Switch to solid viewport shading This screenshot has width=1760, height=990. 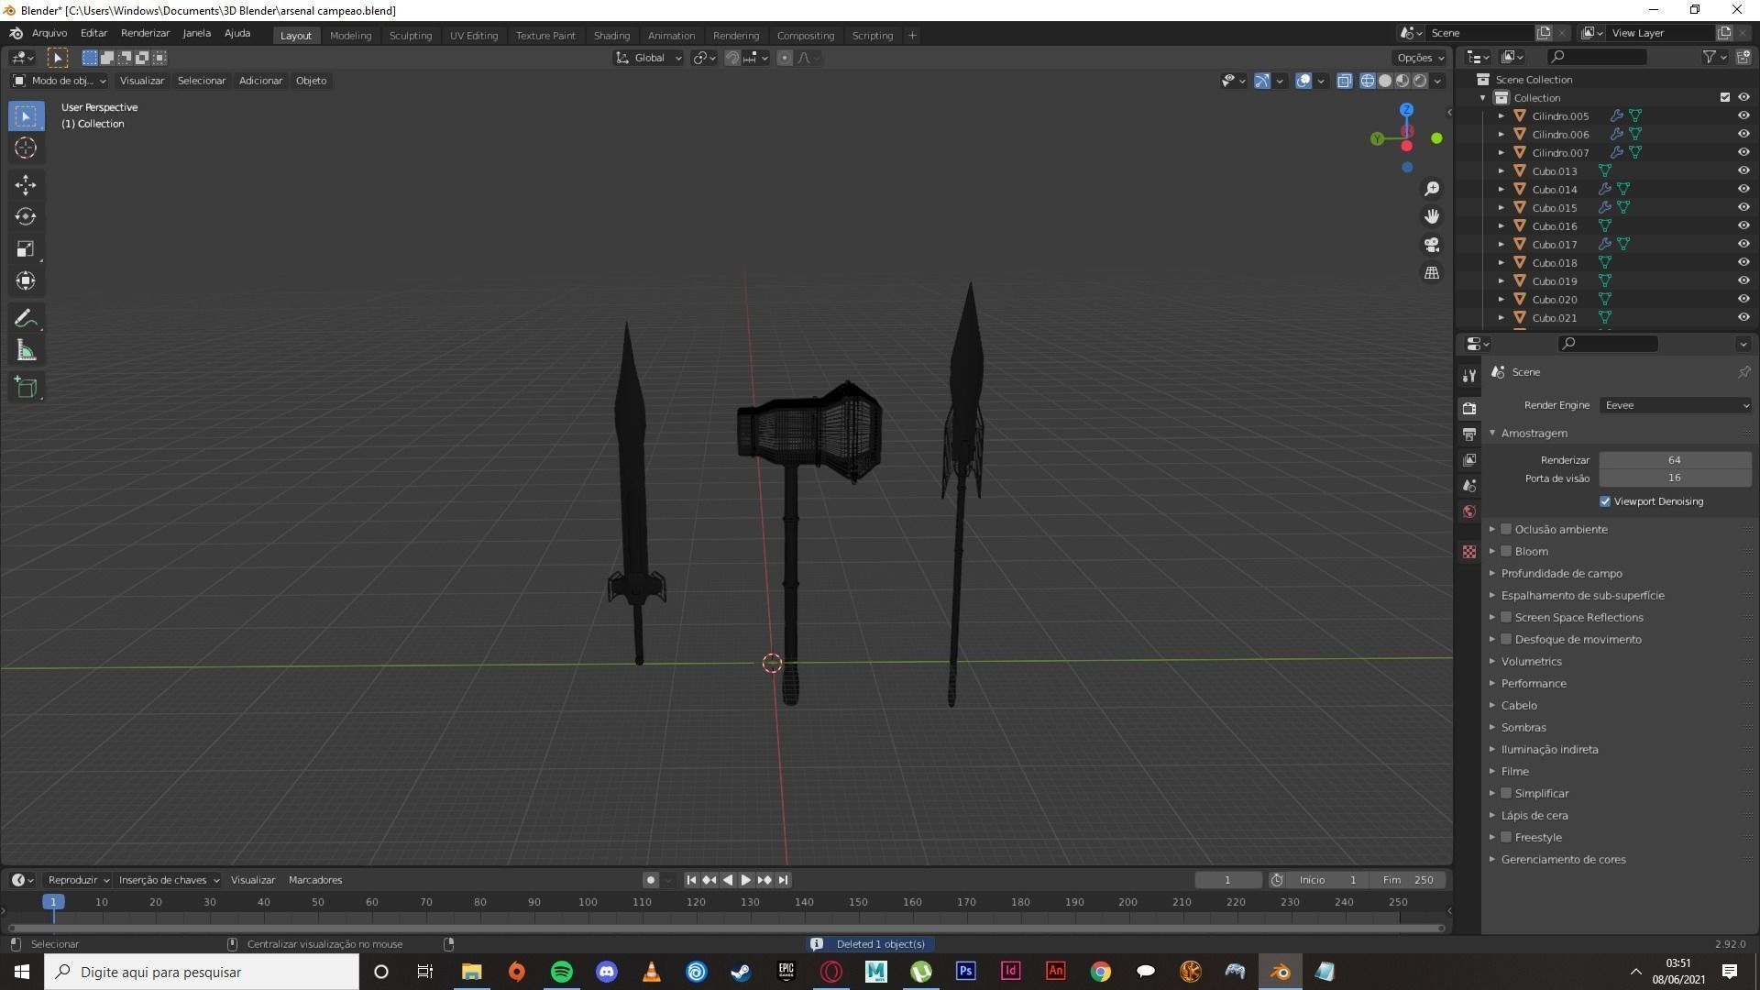coord(1385,81)
